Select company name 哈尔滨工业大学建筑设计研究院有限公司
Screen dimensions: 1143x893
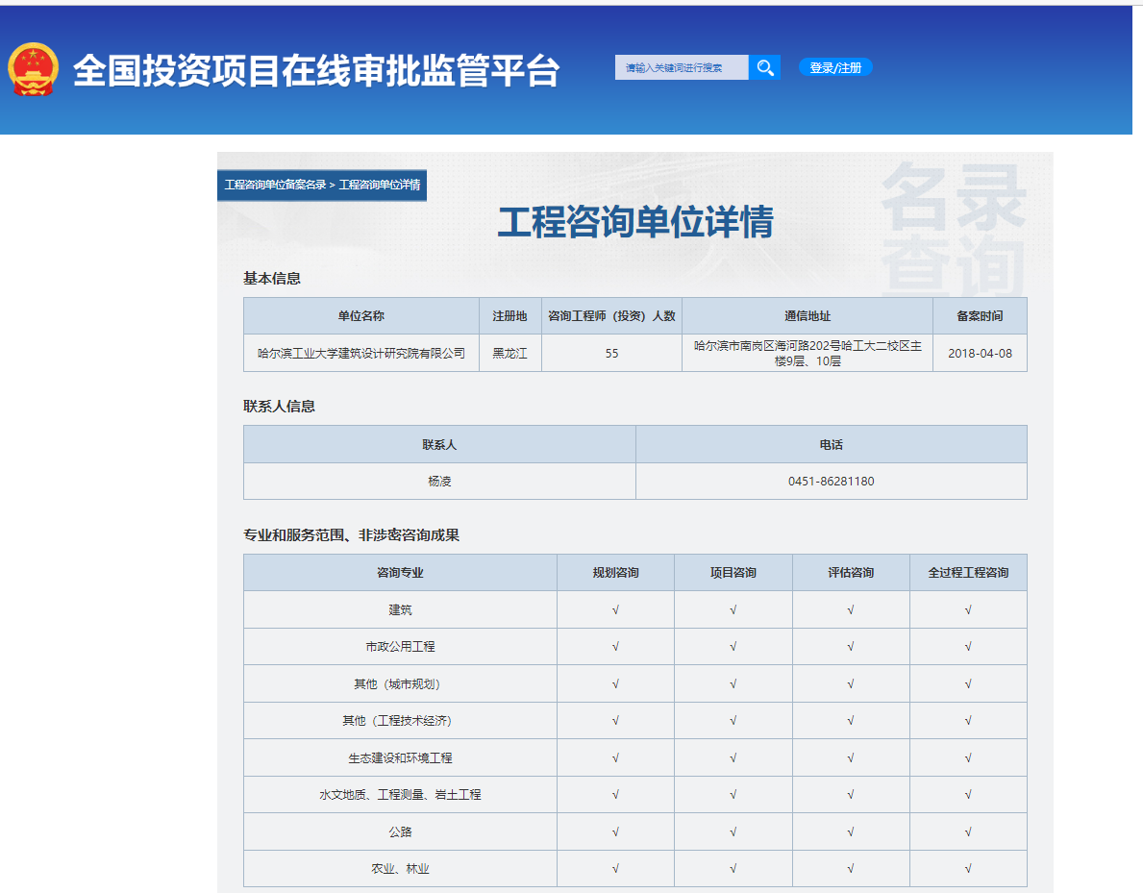pyautogui.click(x=360, y=354)
